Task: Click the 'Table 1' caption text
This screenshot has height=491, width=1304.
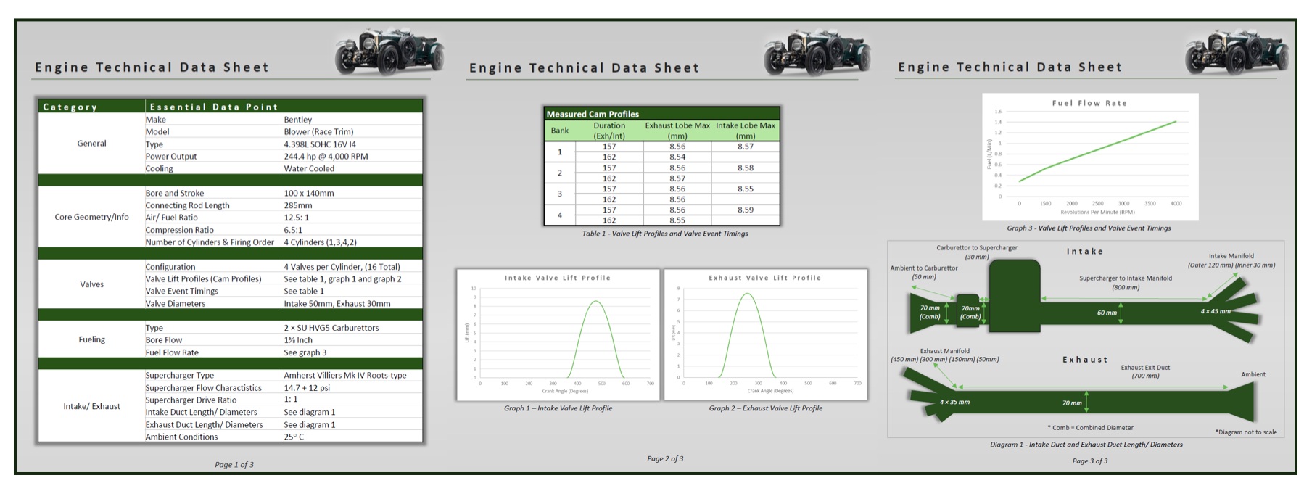Action: 665,234
